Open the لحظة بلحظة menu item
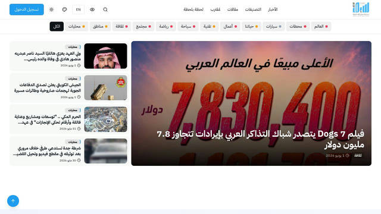Screen dimensions: 381x214 click(193, 10)
